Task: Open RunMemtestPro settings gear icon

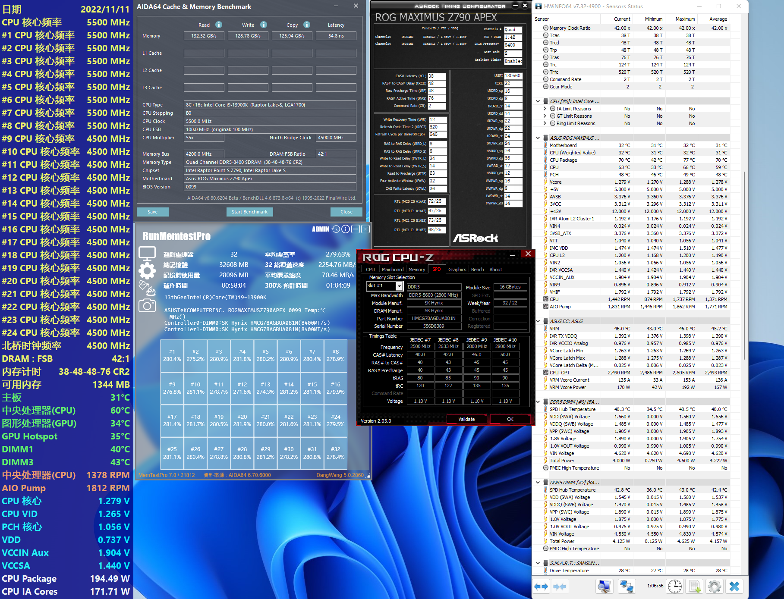Action: (147, 271)
